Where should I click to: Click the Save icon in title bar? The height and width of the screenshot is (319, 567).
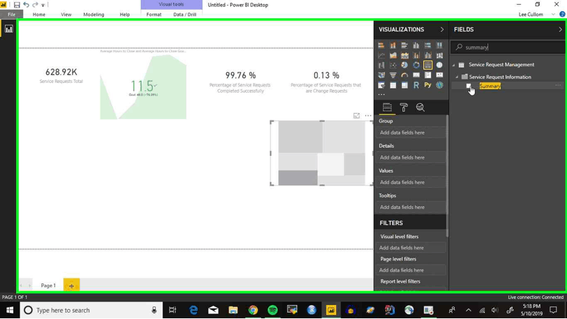[x=17, y=5]
